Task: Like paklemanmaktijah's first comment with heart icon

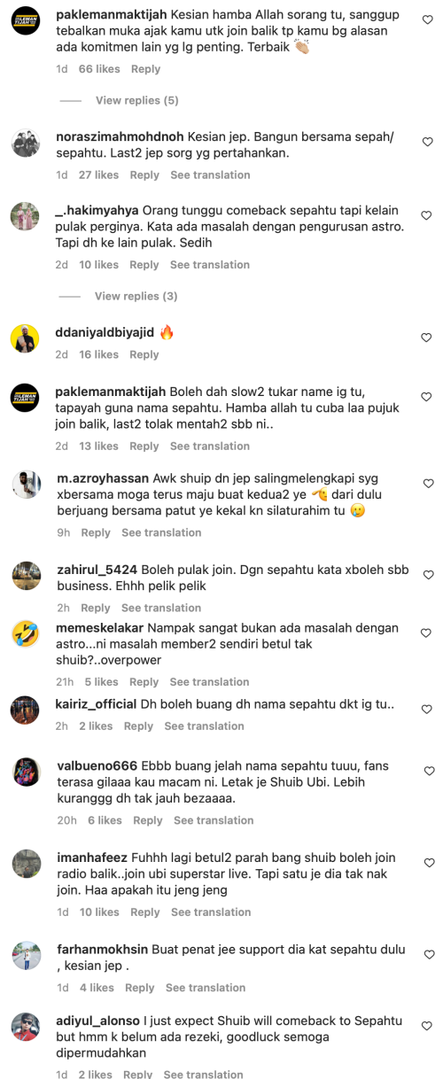Action: tap(427, 19)
